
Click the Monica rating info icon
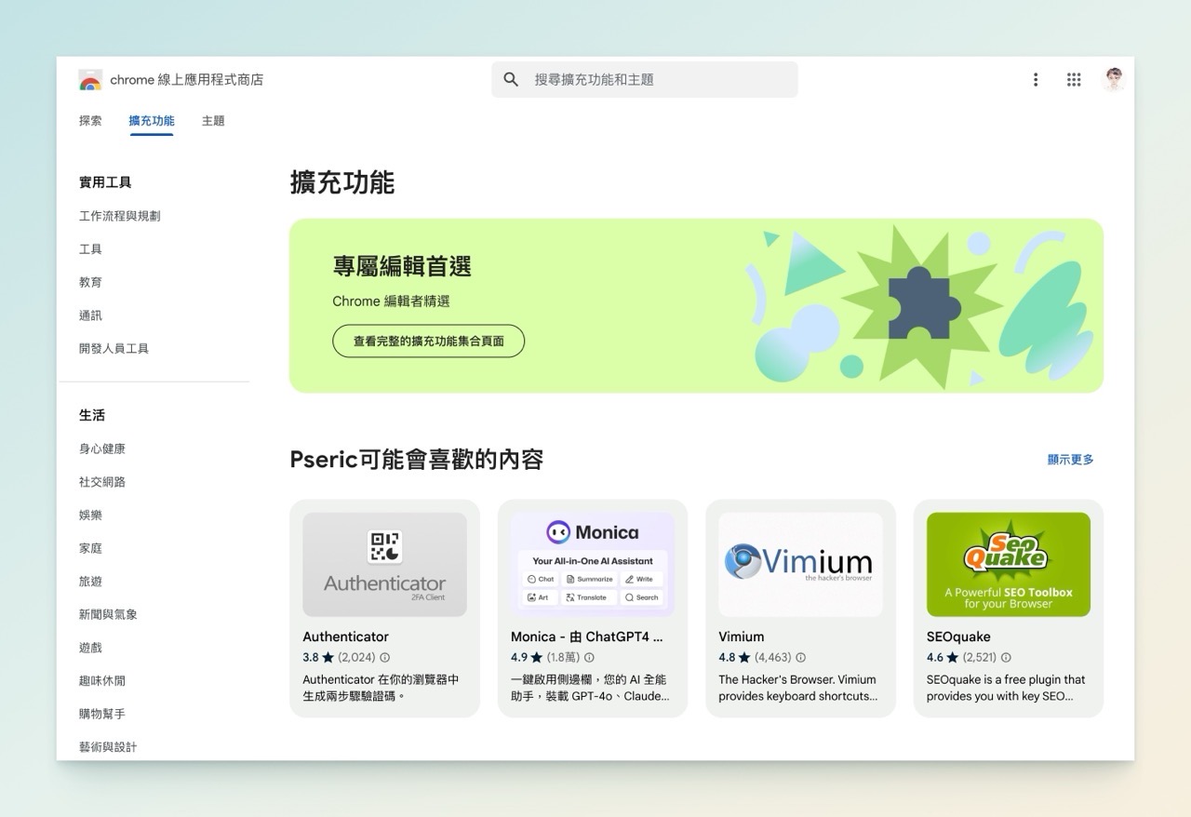(589, 658)
